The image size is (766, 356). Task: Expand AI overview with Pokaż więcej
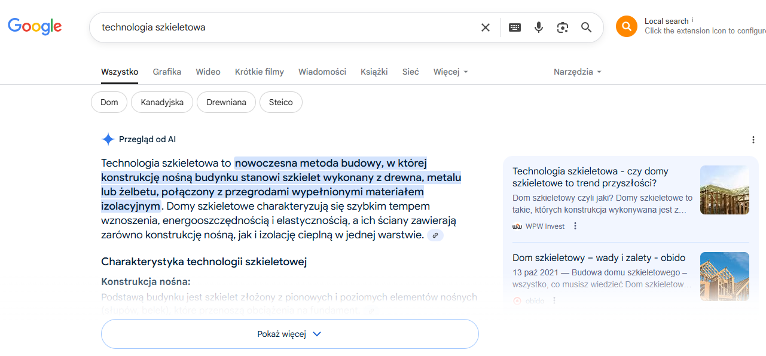290,334
